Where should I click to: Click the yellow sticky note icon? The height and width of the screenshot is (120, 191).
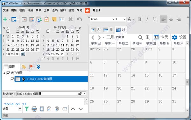(x=54, y=19)
